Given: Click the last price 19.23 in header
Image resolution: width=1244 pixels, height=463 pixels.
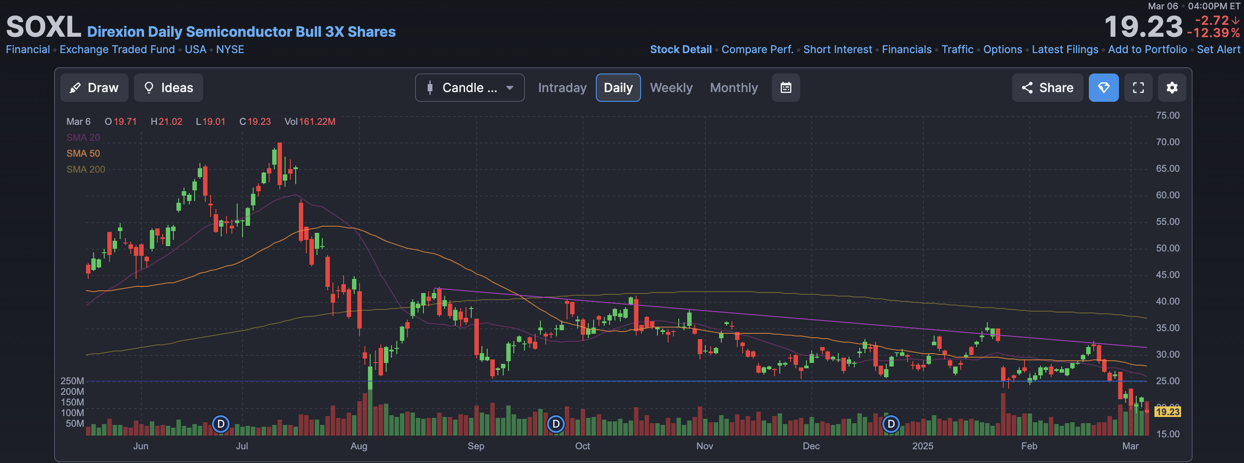Looking at the screenshot, I should coord(1143,27).
